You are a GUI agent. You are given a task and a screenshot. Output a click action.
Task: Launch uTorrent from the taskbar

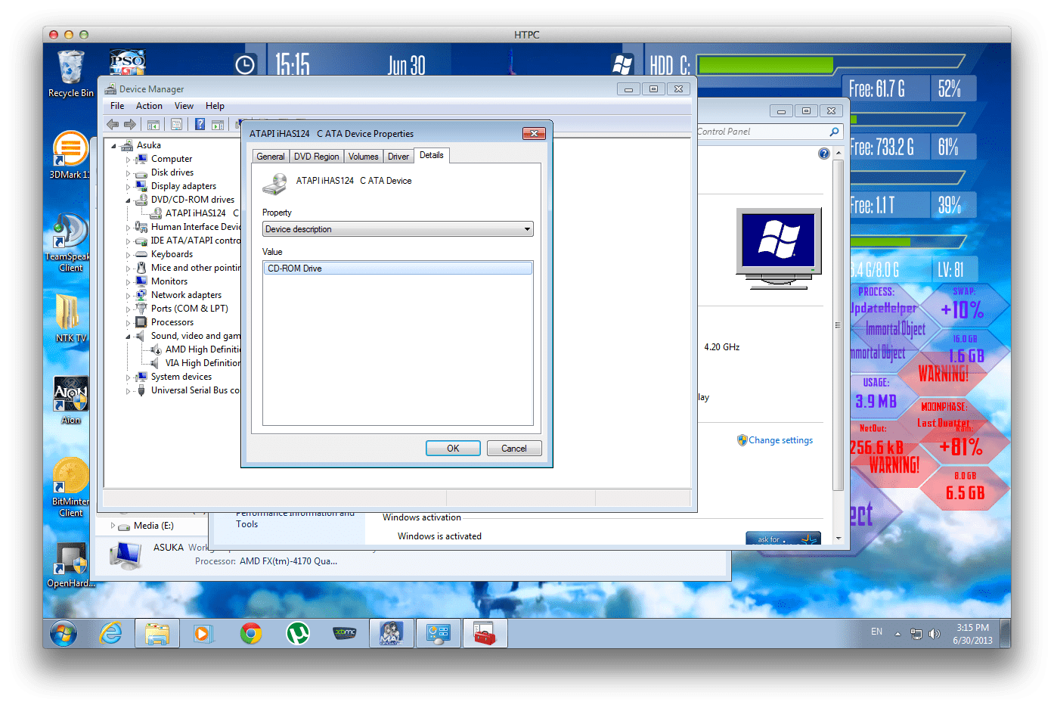298,633
